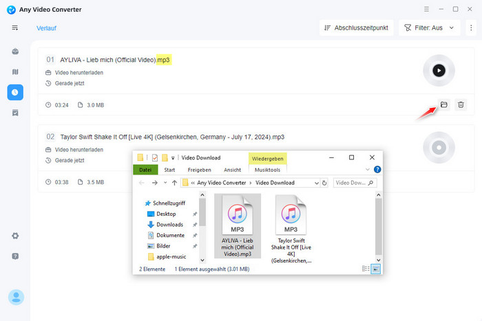The width and height of the screenshot is (482, 321).
Task: Open the sidebar collapse menu icon
Action: click(x=14, y=28)
